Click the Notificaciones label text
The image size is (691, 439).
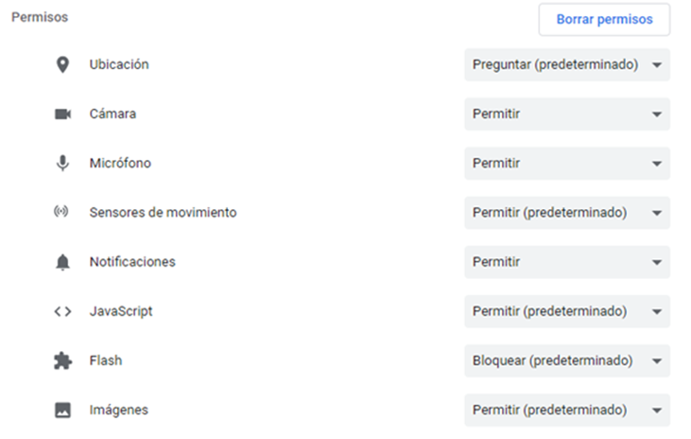(x=132, y=262)
